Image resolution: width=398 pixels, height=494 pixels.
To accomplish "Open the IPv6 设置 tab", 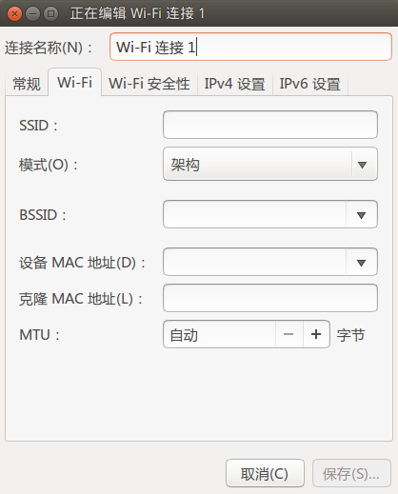I will point(310,84).
